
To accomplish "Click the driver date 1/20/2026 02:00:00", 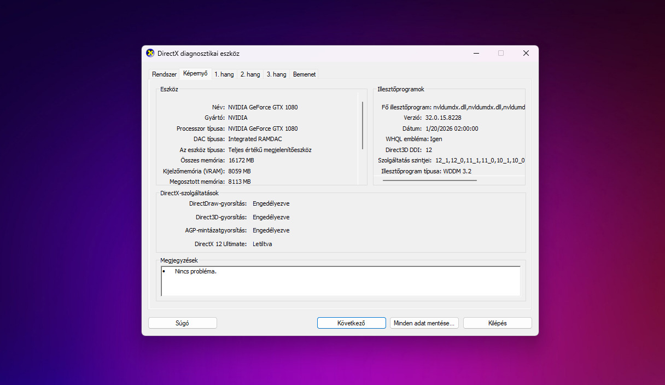I will pyautogui.click(x=452, y=129).
